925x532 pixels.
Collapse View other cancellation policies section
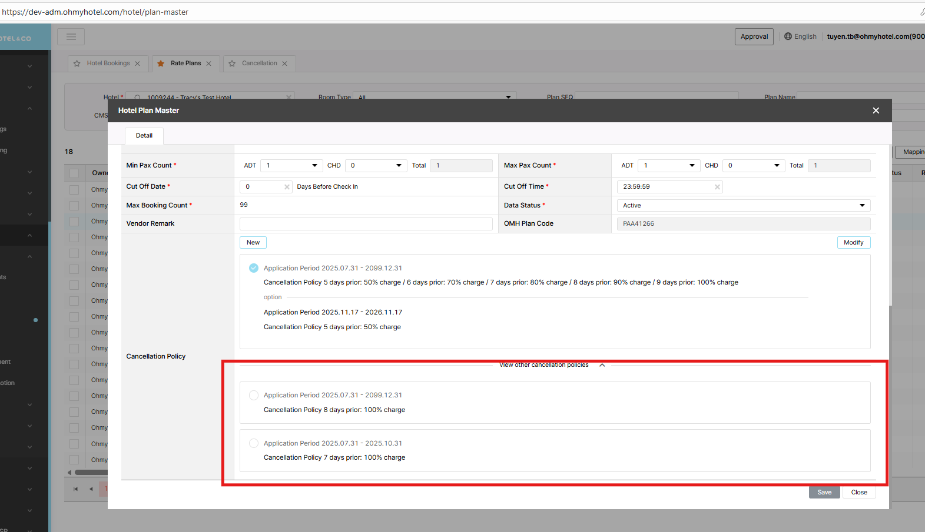pyautogui.click(x=602, y=365)
